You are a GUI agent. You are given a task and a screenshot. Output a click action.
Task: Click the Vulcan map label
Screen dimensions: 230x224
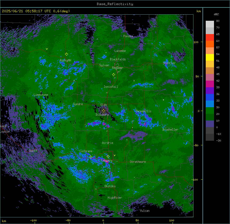pyautogui.click(x=145, y=211)
